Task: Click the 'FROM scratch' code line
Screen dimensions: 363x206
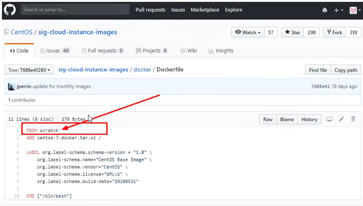Action: point(42,131)
